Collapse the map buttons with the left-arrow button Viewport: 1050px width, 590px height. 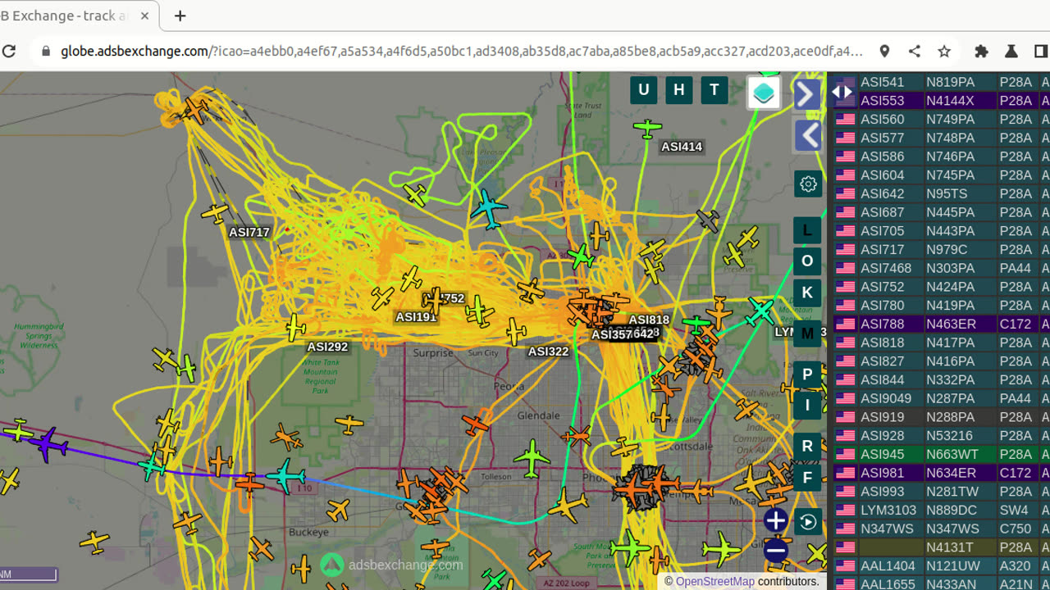click(x=808, y=135)
